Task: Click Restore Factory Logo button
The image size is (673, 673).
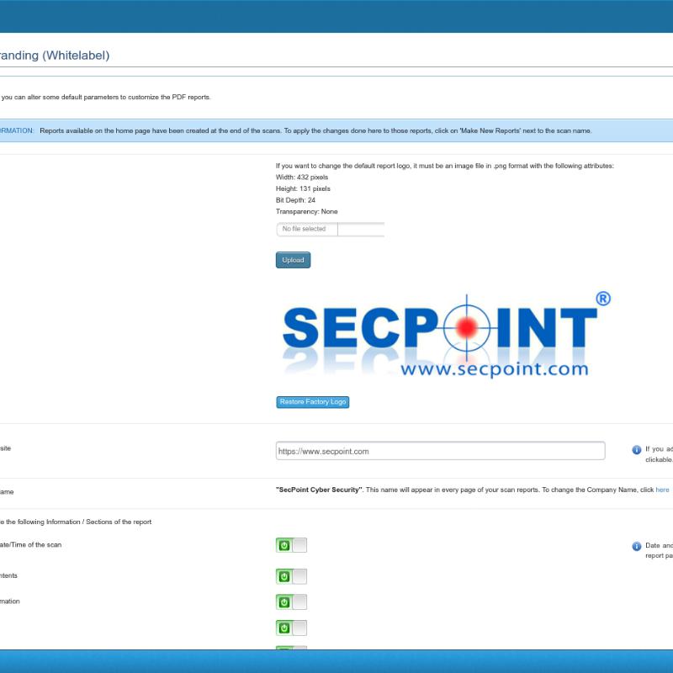Action: [x=312, y=402]
